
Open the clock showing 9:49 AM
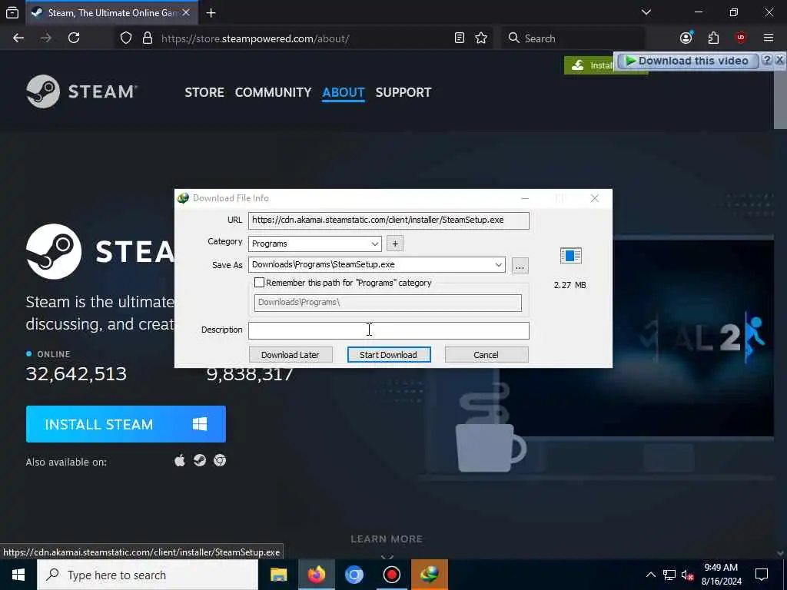pyautogui.click(x=721, y=575)
